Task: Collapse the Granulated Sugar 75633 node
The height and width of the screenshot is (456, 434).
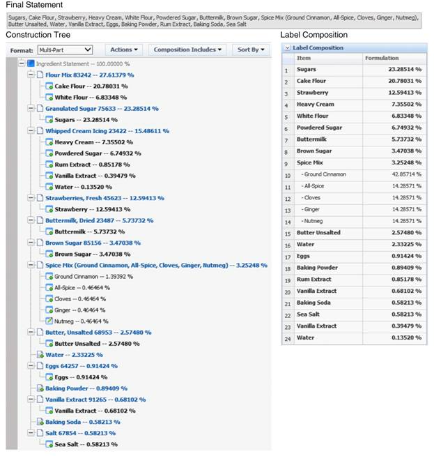Action: [x=31, y=109]
